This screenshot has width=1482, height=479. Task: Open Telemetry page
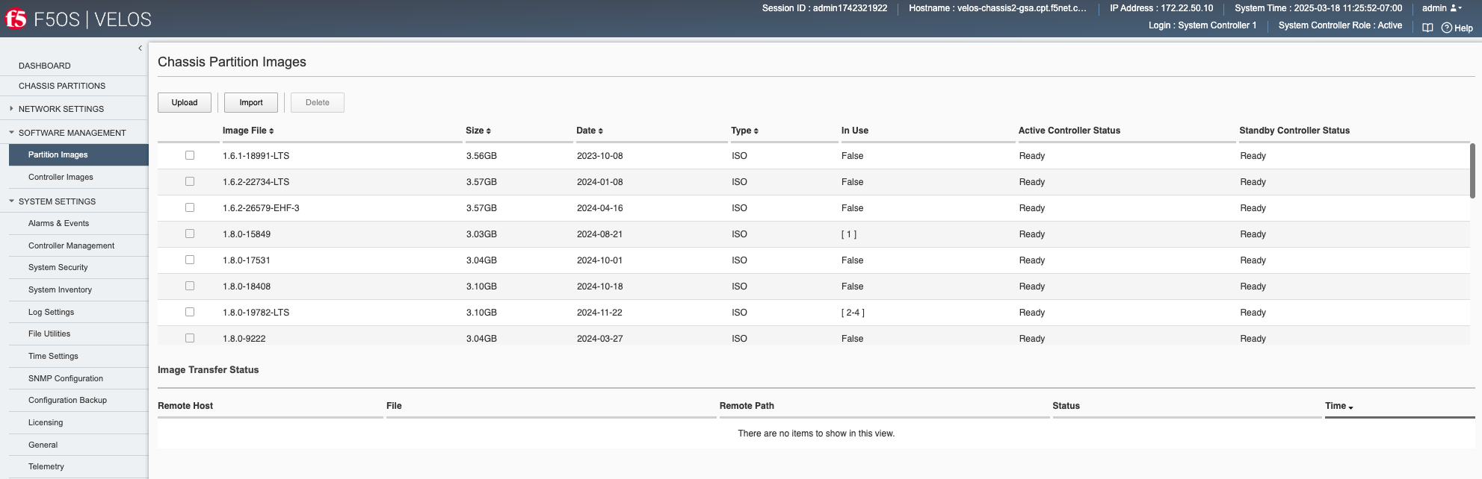coord(46,466)
